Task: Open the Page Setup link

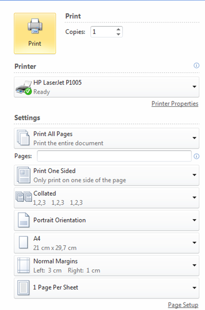Action: click(x=183, y=305)
